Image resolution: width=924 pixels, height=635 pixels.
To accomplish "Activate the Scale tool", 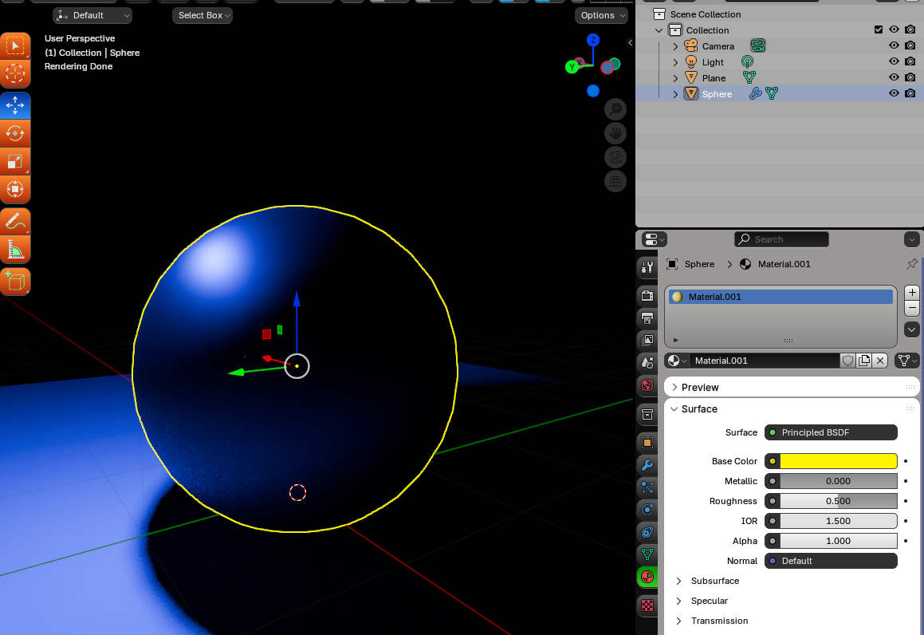I will [15, 162].
